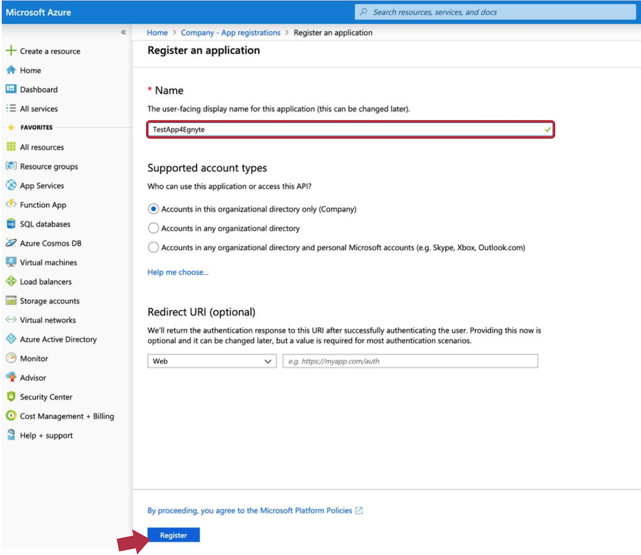Click the All resources grid icon
Screen dimensions: 641x555
tap(11, 147)
